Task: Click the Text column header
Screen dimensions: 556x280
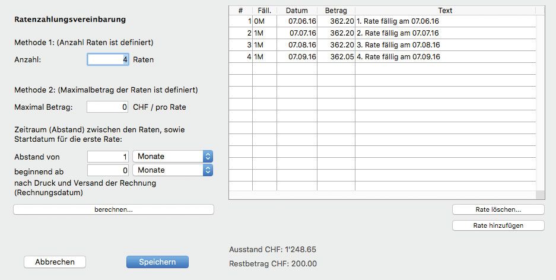Action: click(445, 11)
